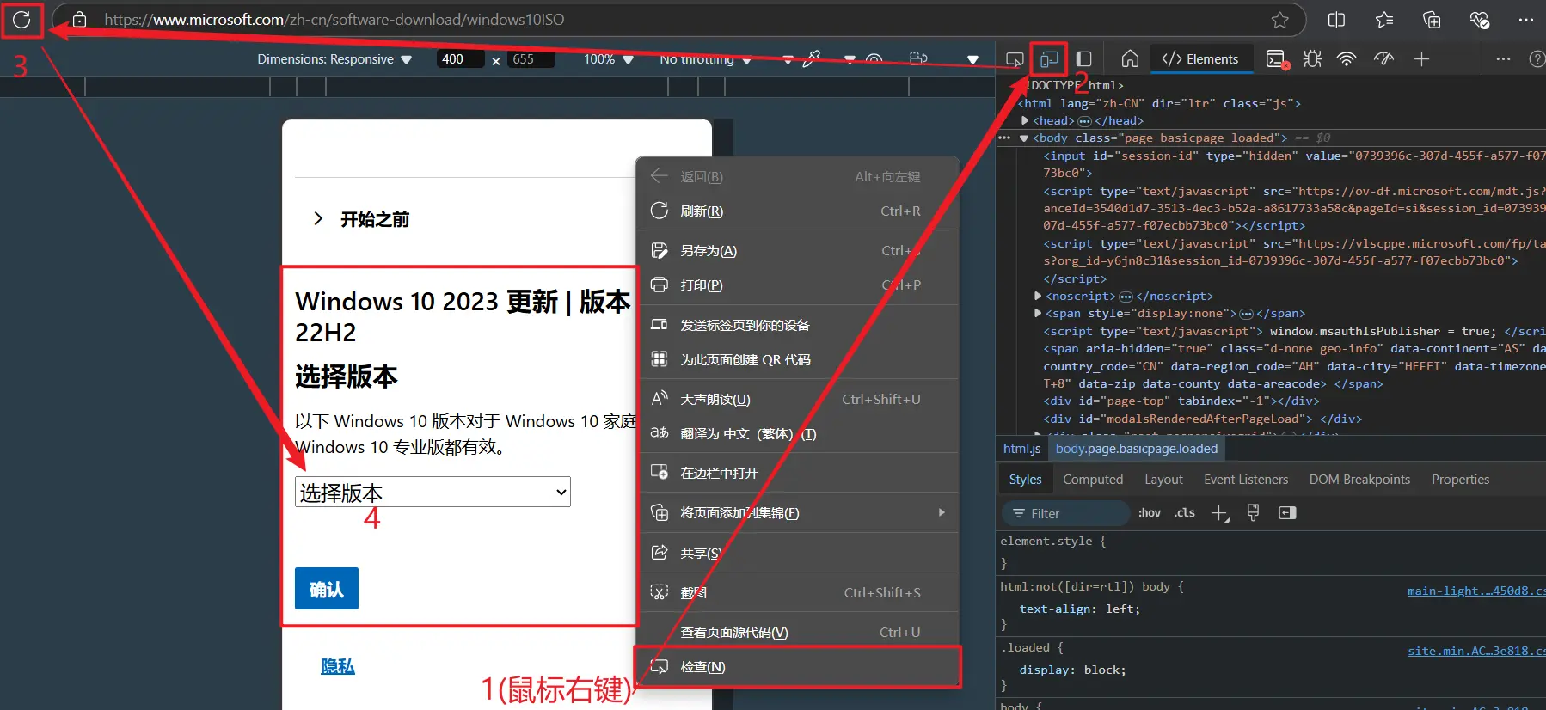Choose 翻译为 中文 (繁体) menu item

[798, 433]
